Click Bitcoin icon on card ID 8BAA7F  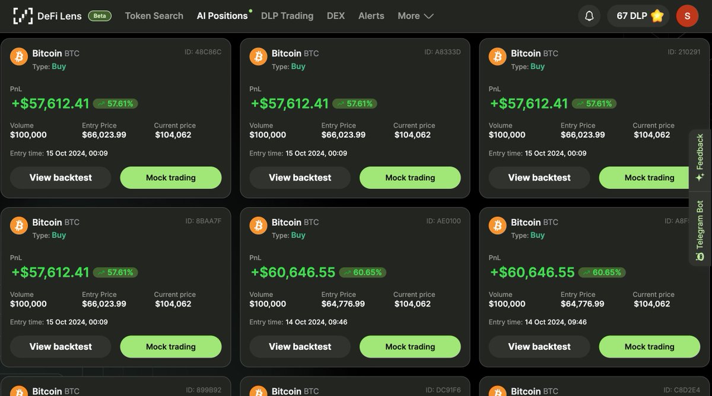tap(19, 226)
